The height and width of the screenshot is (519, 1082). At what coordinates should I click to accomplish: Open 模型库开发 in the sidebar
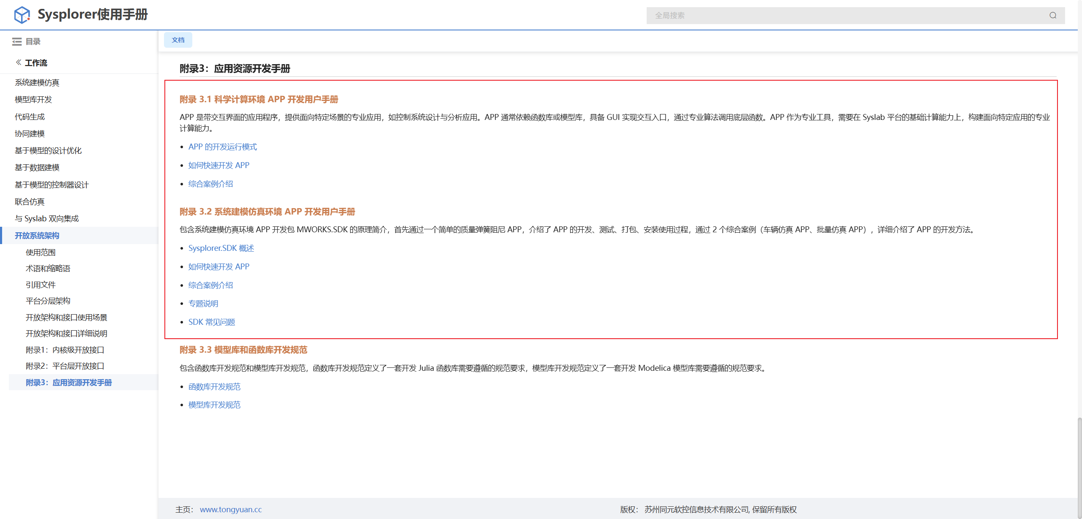[33, 100]
